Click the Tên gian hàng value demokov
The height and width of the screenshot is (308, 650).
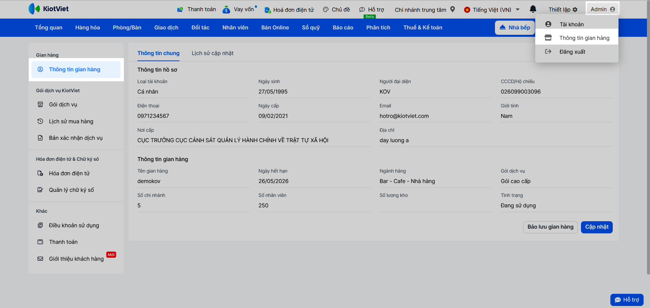(x=149, y=181)
